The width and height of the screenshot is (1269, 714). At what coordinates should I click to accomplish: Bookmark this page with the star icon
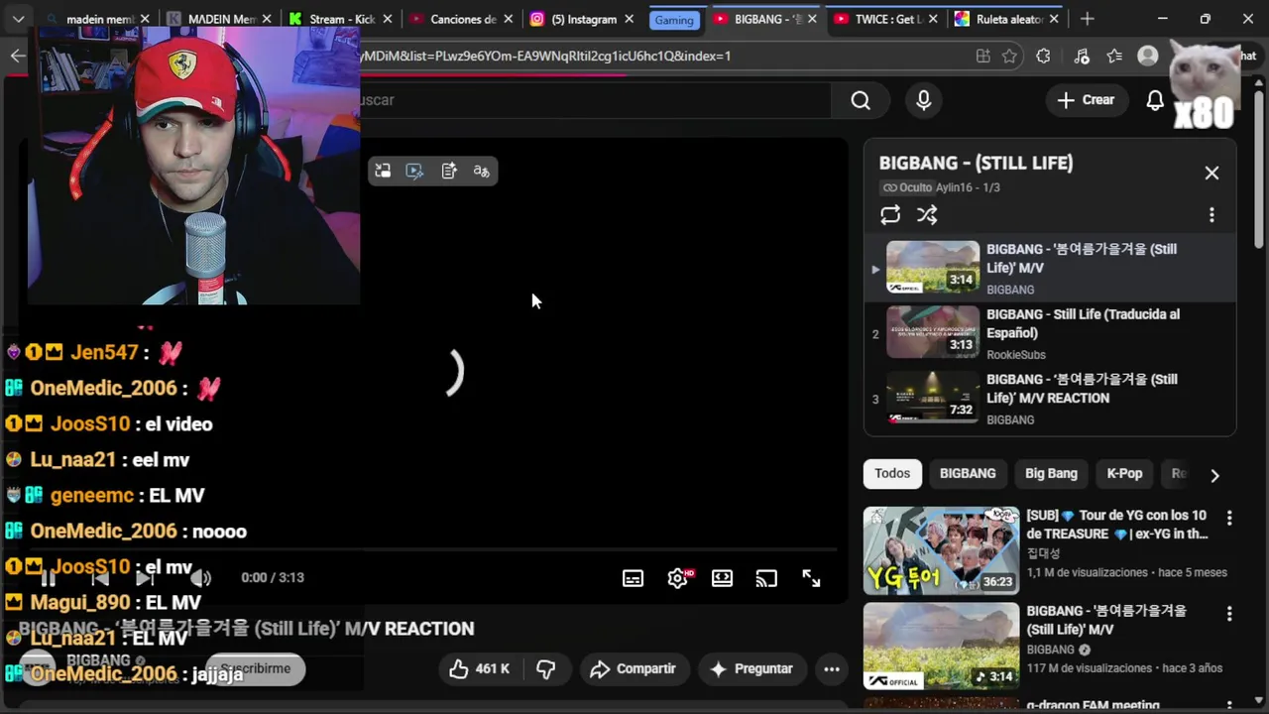coord(1009,57)
